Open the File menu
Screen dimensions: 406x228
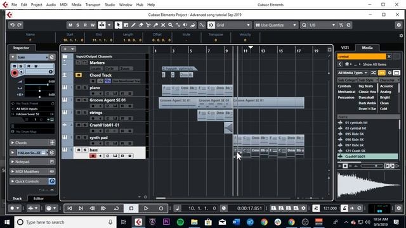click(x=14, y=4)
